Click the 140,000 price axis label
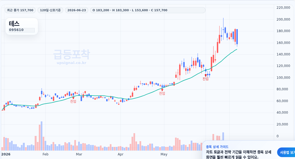 point(283,54)
